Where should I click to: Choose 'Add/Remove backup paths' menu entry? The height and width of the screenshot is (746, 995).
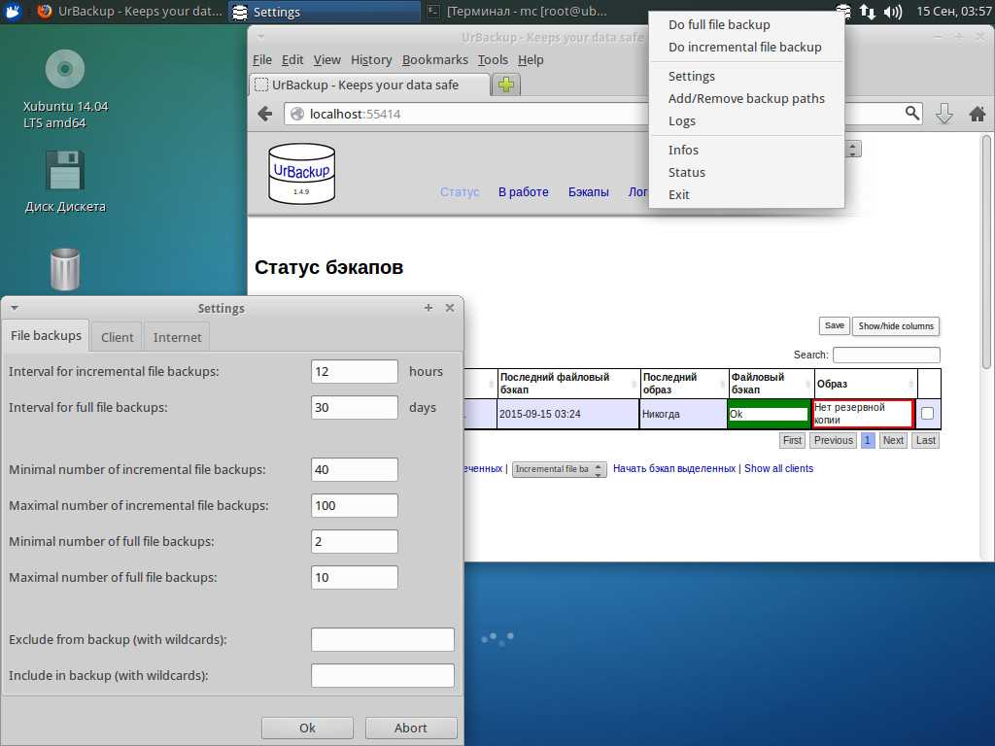[746, 98]
